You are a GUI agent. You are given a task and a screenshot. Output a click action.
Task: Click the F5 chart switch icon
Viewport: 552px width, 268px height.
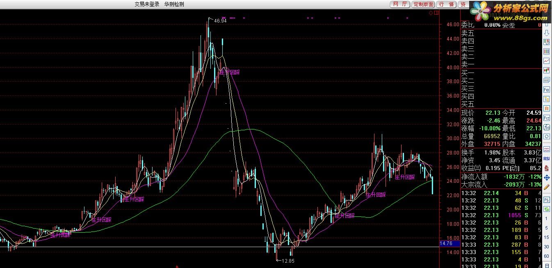(547, 200)
